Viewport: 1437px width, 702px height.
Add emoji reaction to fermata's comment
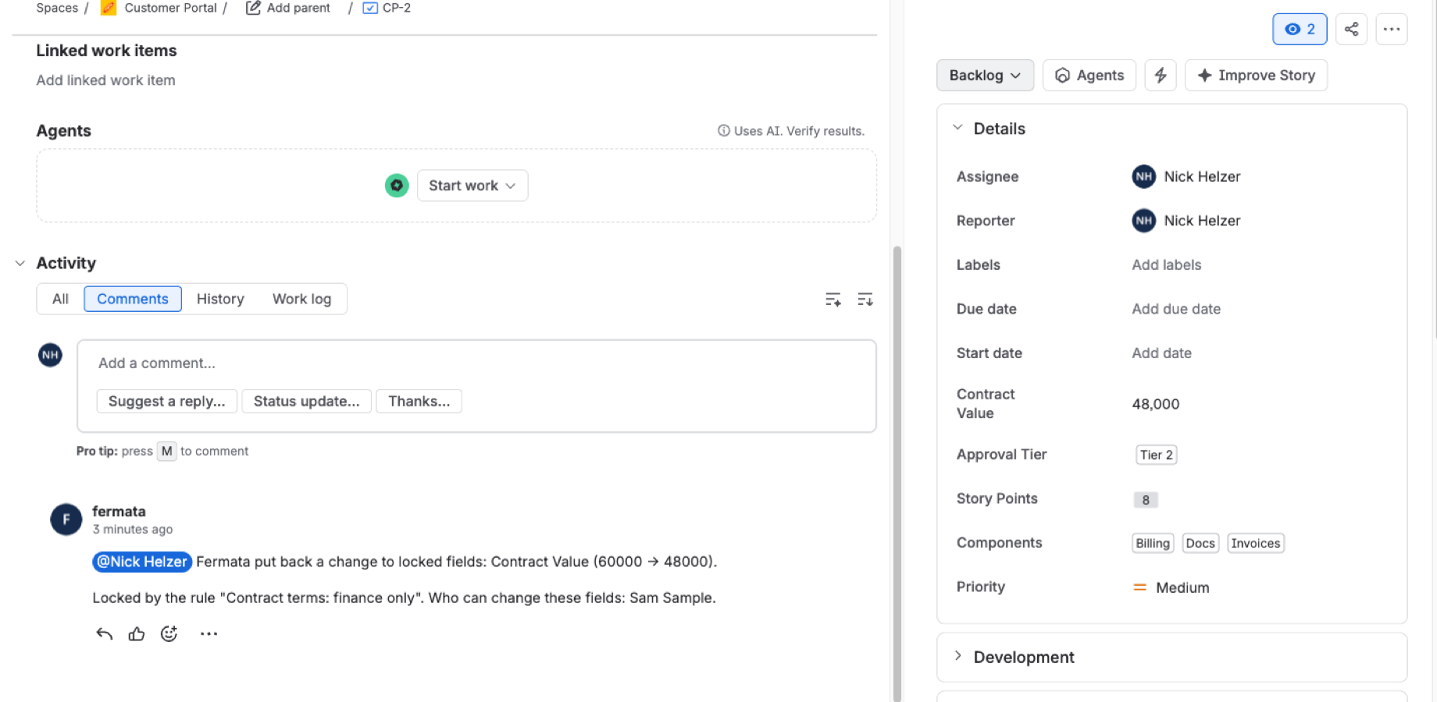click(169, 633)
